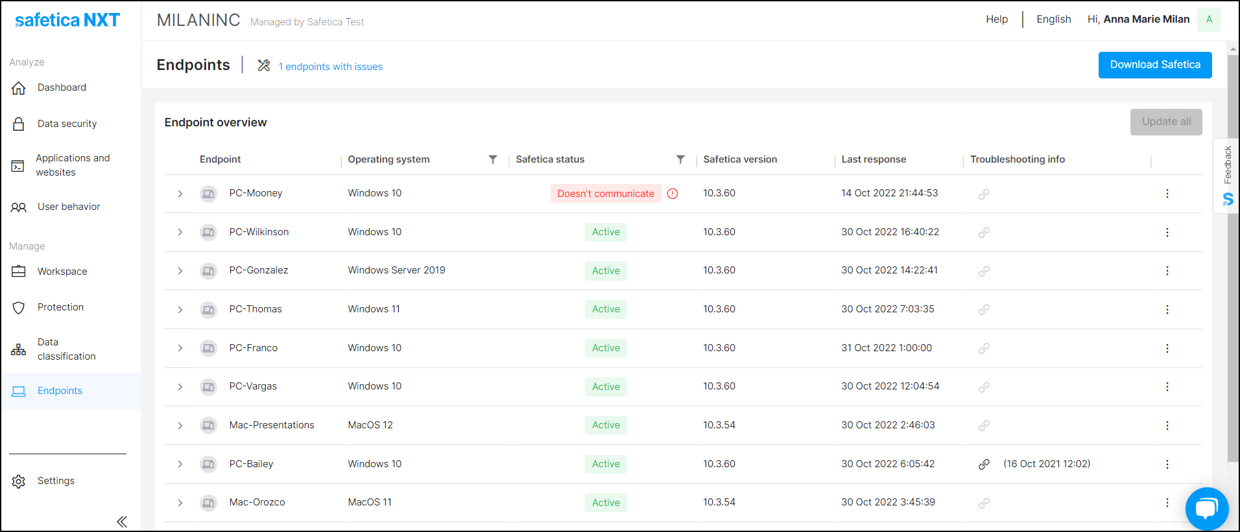Click the 31 Oct 2022 1:00:00 timestamp
This screenshot has height=532, width=1240.
coord(887,348)
